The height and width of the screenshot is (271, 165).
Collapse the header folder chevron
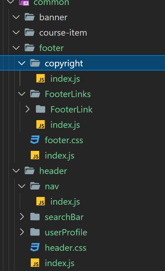(x=16, y=171)
